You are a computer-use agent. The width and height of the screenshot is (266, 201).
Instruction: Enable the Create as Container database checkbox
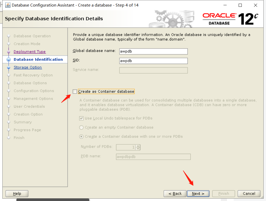pyautogui.click(x=75, y=91)
